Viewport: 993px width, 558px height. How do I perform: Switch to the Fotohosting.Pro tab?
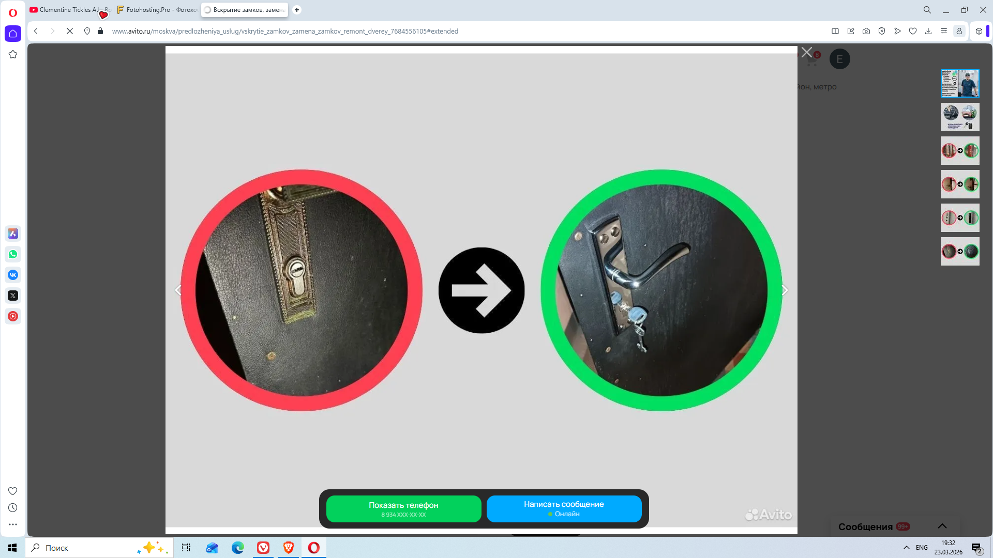pyautogui.click(x=157, y=10)
